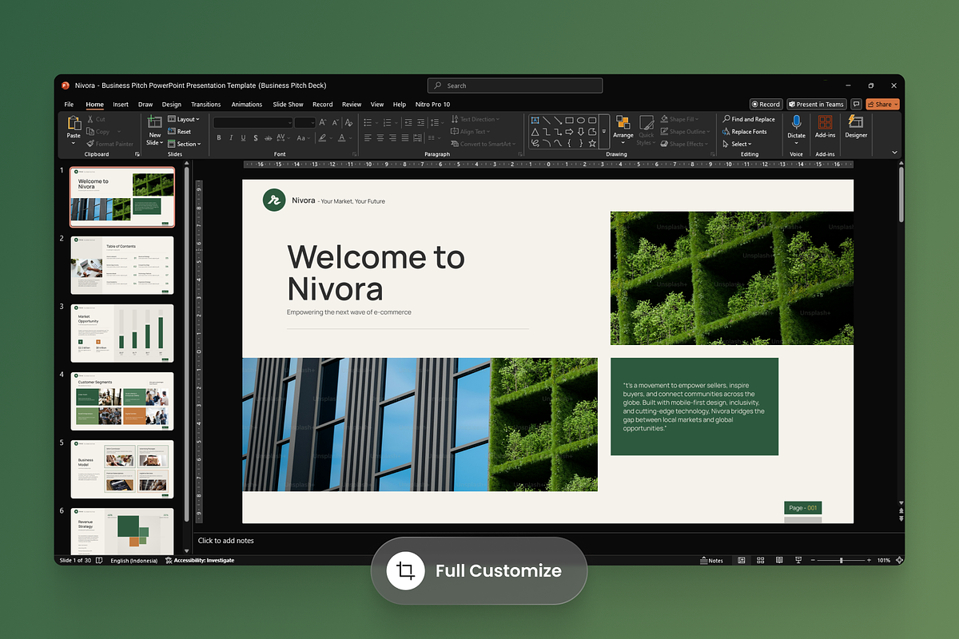Click the Paste clipboard icon
The width and height of the screenshot is (959, 639).
point(74,123)
